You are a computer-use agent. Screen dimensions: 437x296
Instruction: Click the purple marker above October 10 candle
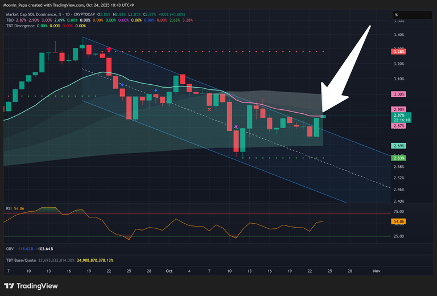click(x=236, y=126)
